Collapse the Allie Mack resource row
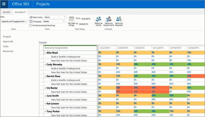 pyautogui.click(x=45, y=53)
